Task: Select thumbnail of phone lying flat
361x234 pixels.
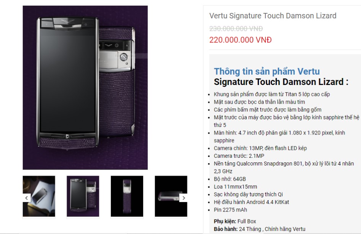Action: pos(171,196)
